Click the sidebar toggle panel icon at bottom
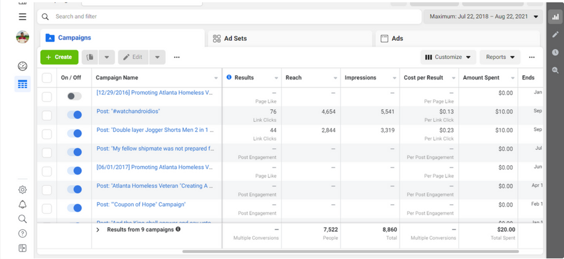The height and width of the screenshot is (259, 564). 22,248
